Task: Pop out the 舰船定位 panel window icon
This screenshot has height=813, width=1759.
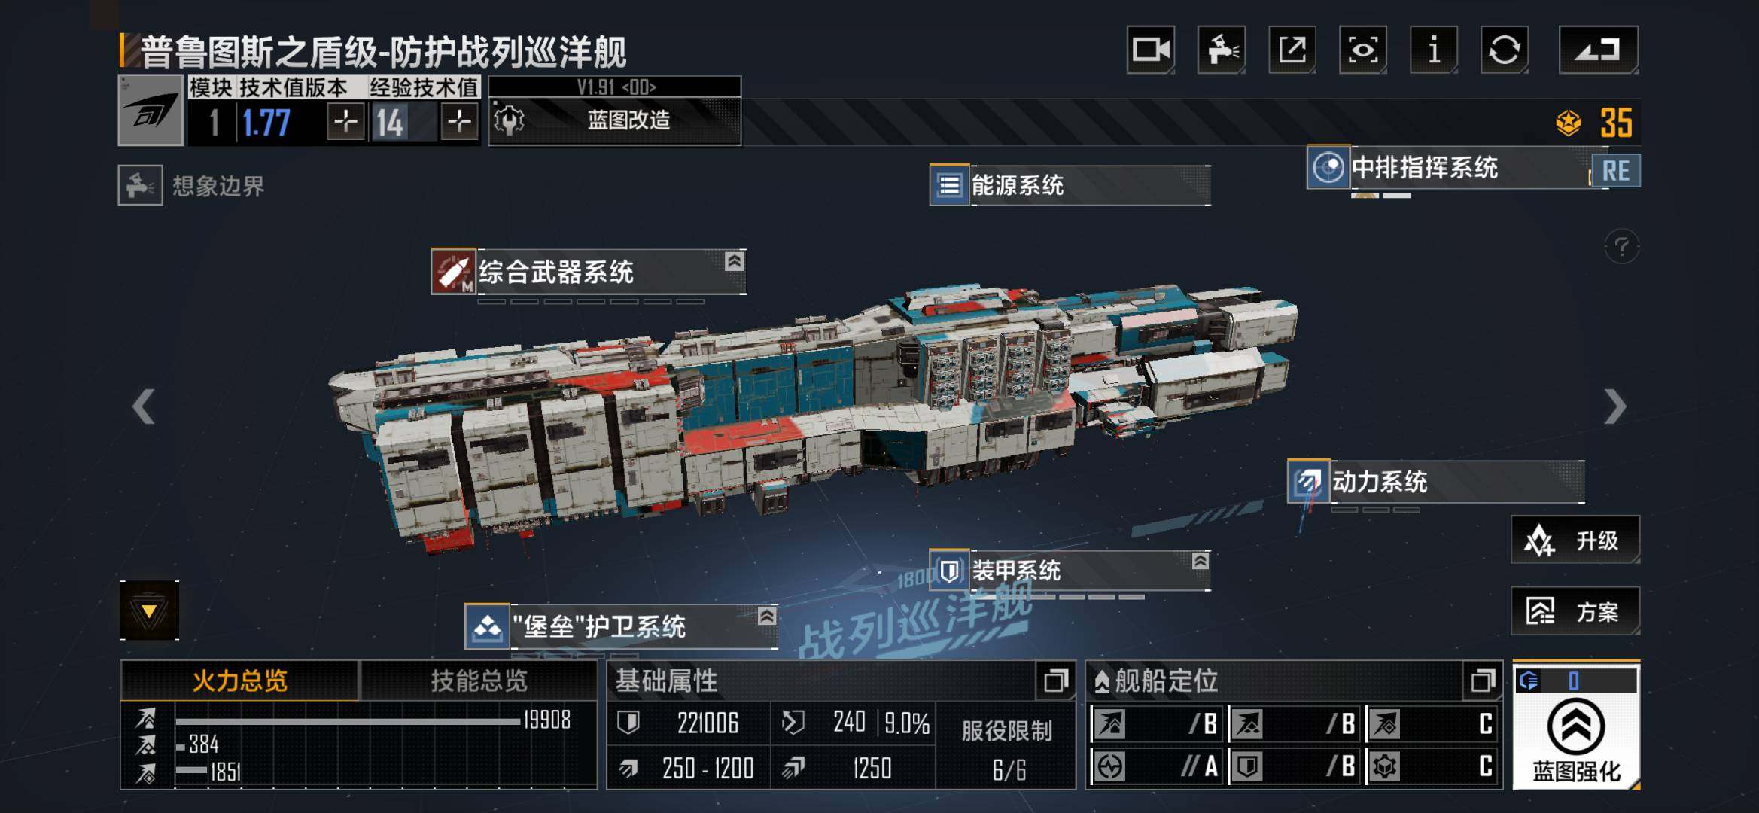Action: point(1482,681)
